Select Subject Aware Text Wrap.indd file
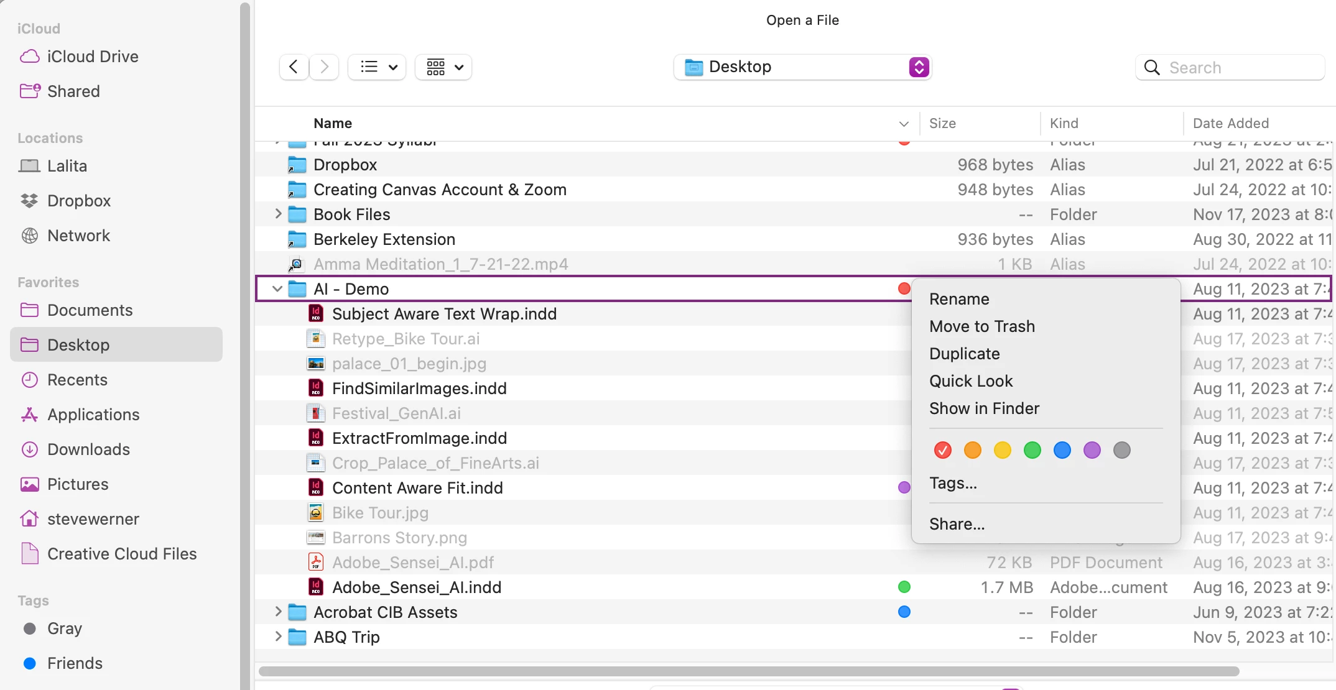The width and height of the screenshot is (1336, 690). [443, 314]
